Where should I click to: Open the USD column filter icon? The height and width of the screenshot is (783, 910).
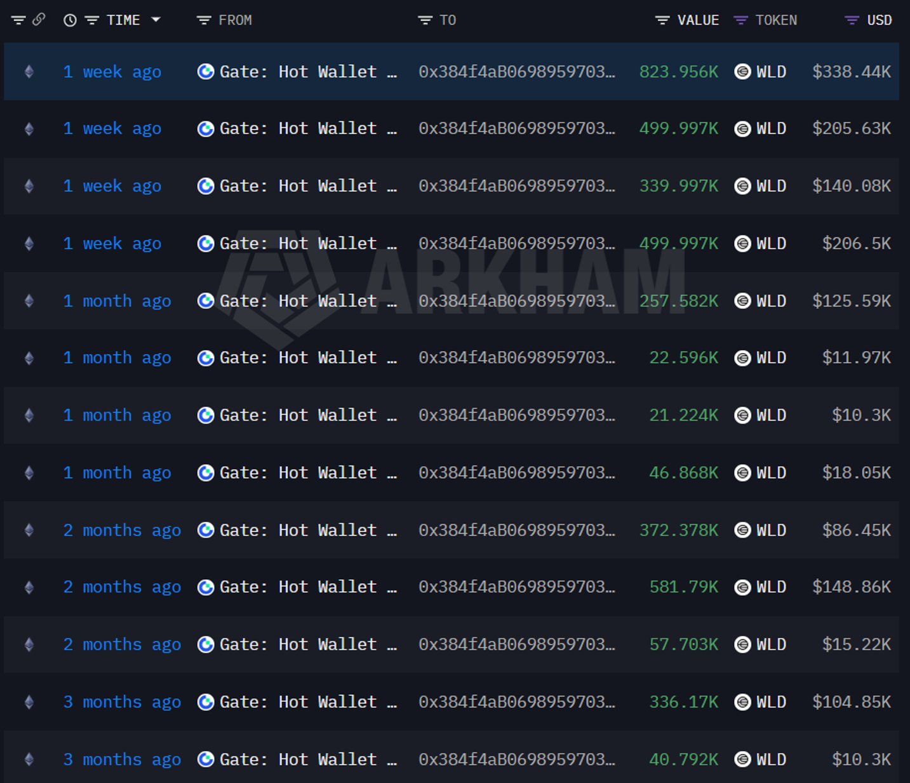pos(852,20)
